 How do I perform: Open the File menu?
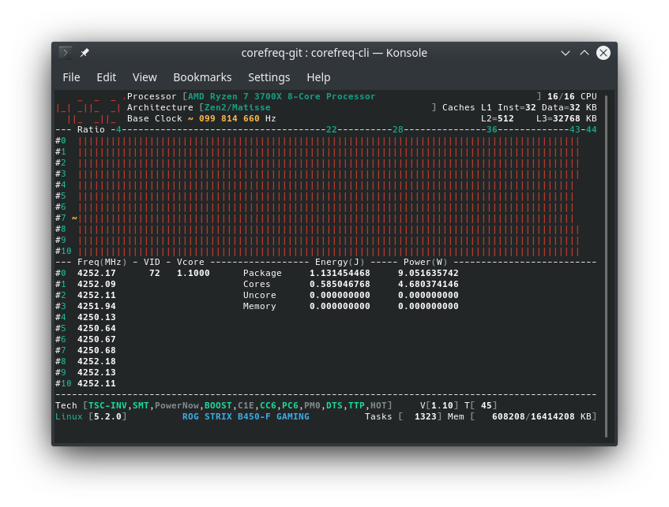(x=71, y=77)
